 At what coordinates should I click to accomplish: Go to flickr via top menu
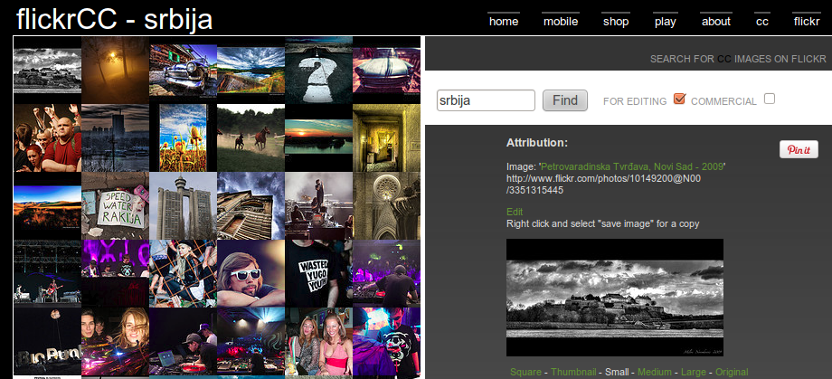pos(807,21)
